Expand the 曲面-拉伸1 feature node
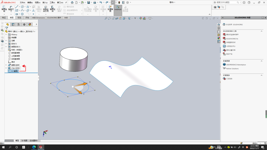267x150 pixels. pyautogui.click(x=6, y=65)
